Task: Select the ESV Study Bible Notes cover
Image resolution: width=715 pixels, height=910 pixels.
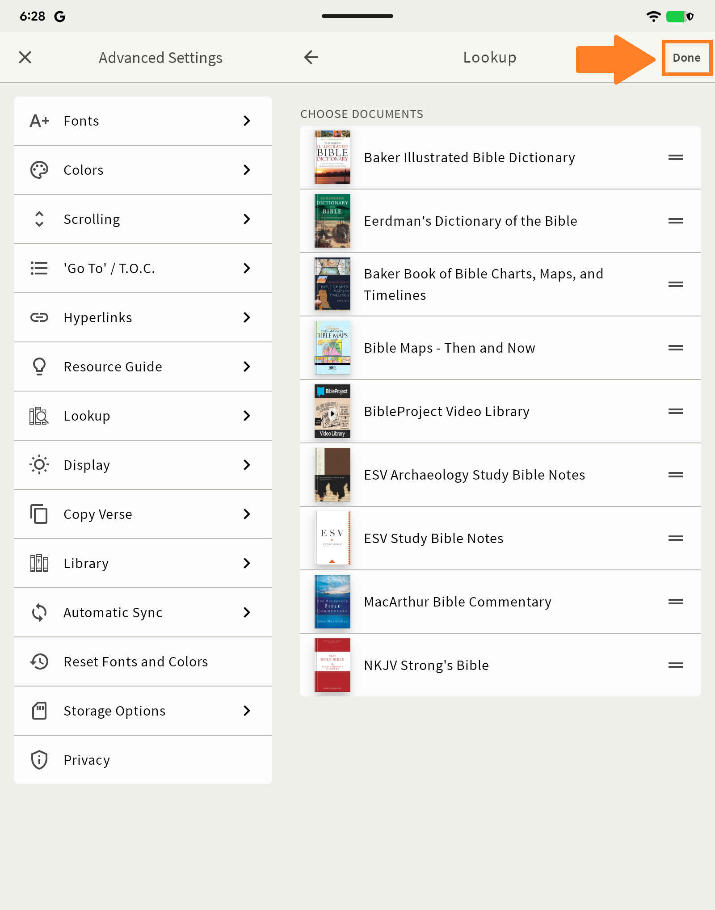Action: 332,538
